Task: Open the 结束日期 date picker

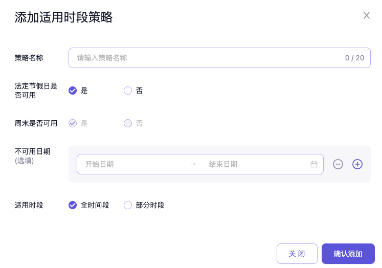Action: [251, 164]
